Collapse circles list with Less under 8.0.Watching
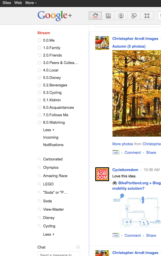Viewport: 161px width, 256px height. 49,130
